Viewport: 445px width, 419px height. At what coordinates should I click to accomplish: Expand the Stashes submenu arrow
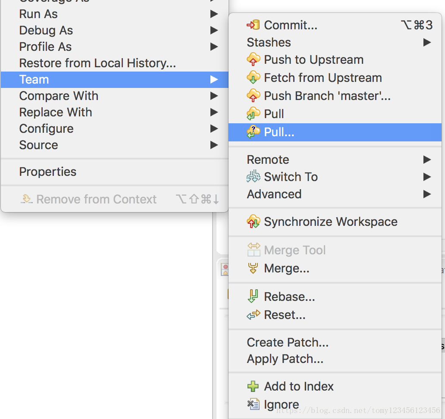click(427, 42)
